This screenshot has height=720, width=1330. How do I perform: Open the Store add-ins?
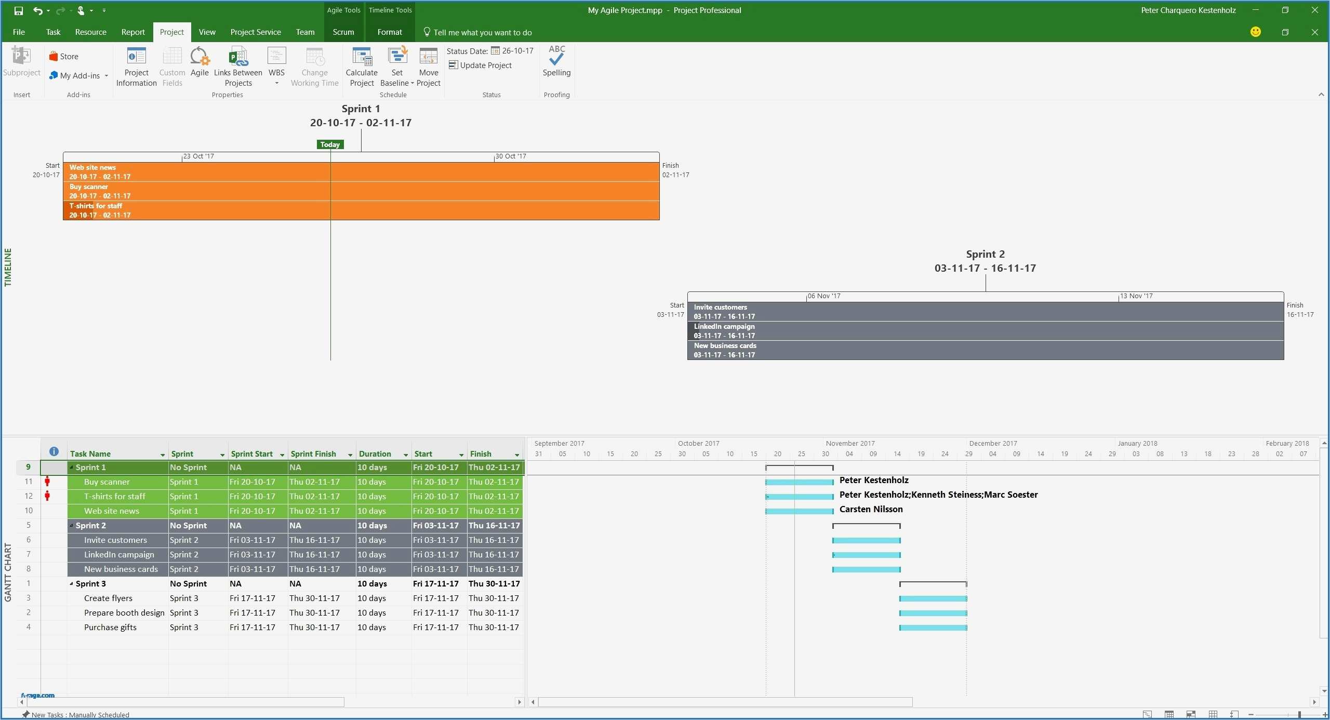(x=64, y=56)
